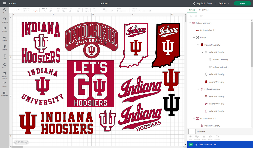Open the Shapes tool

[5, 38]
